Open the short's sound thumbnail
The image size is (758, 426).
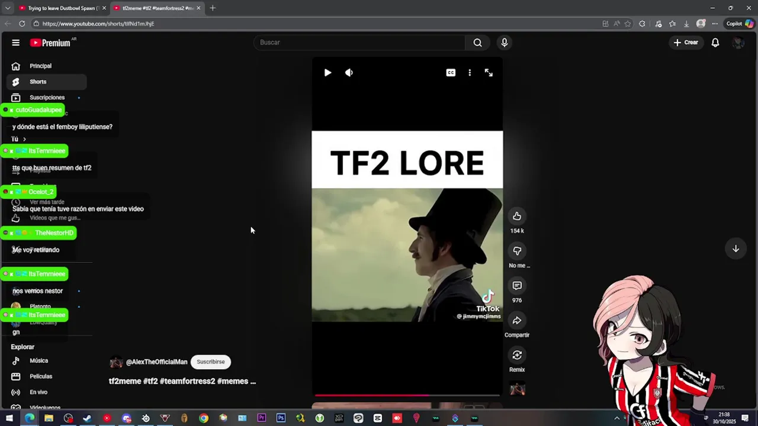tap(518, 389)
